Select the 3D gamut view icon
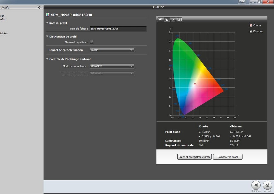 (x=161, y=19)
